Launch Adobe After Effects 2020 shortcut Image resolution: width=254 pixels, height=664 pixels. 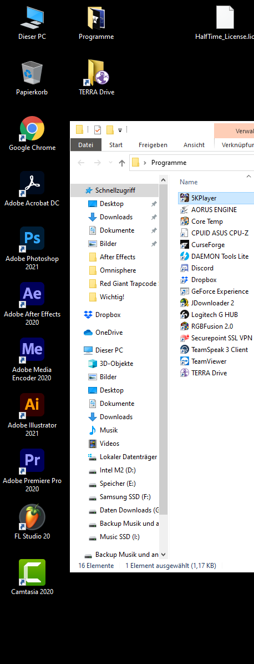32,304
